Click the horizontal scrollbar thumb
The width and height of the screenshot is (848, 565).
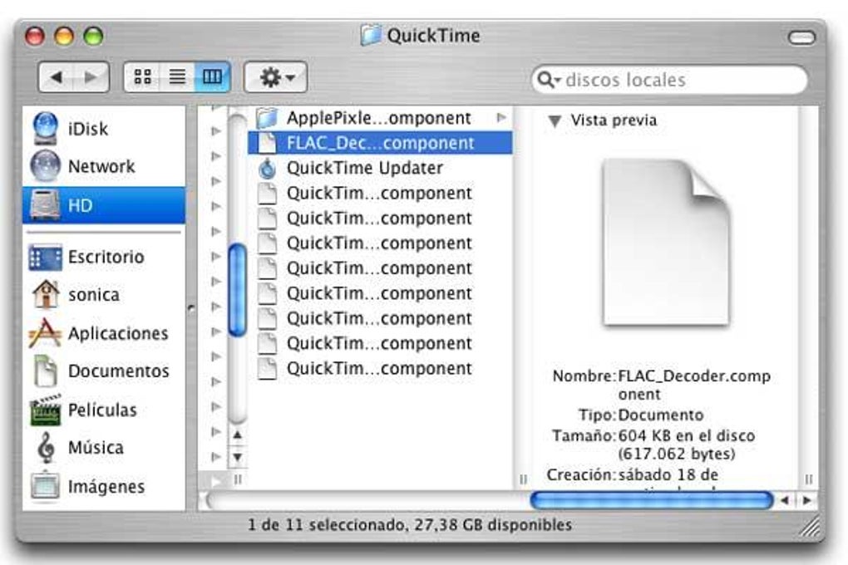(652, 500)
